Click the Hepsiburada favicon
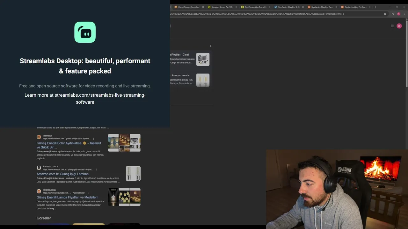The width and height of the screenshot is (408, 229). point(39,191)
